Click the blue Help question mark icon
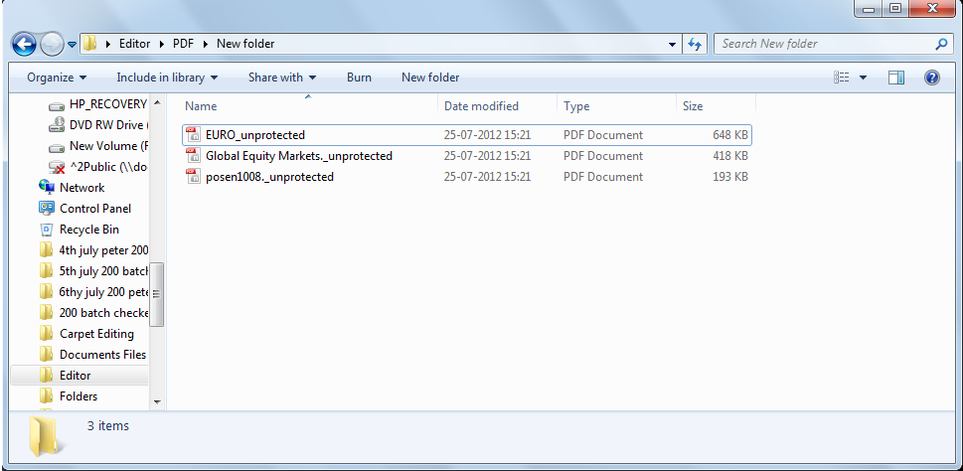 coord(931,78)
